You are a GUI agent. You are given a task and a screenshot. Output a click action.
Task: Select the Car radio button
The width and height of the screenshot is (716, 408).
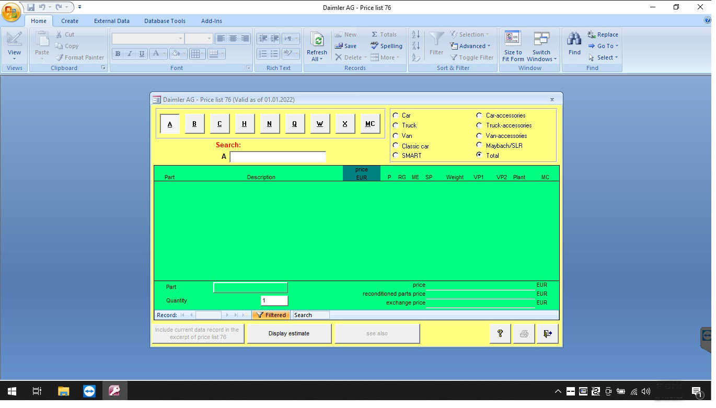[396, 115]
